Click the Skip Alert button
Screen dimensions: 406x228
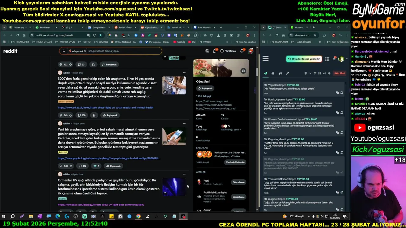(x=339, y=73)
